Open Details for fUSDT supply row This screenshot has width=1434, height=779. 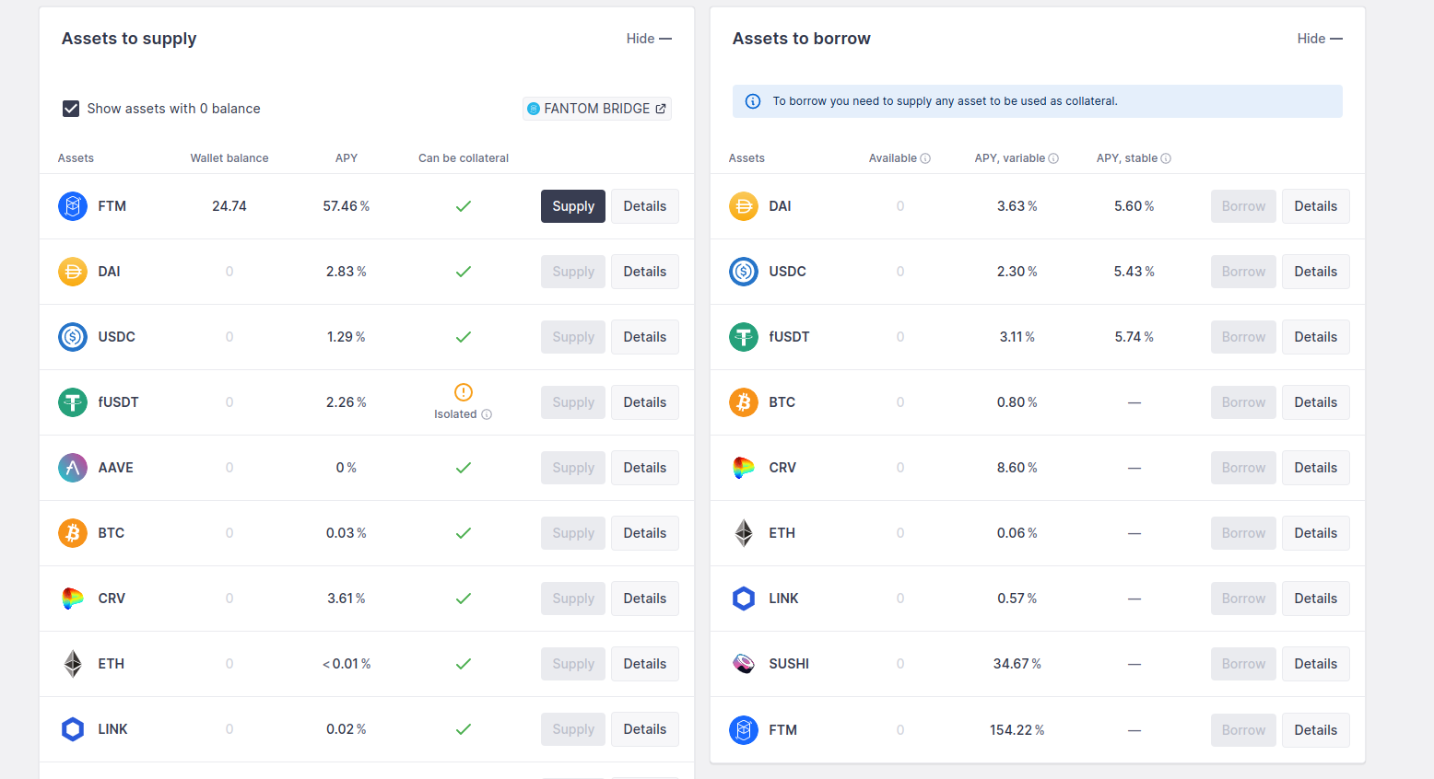[645, 402]
